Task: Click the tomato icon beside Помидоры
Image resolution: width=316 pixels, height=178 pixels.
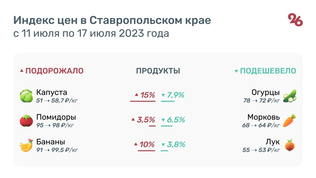Action: (x=26, y=121)
